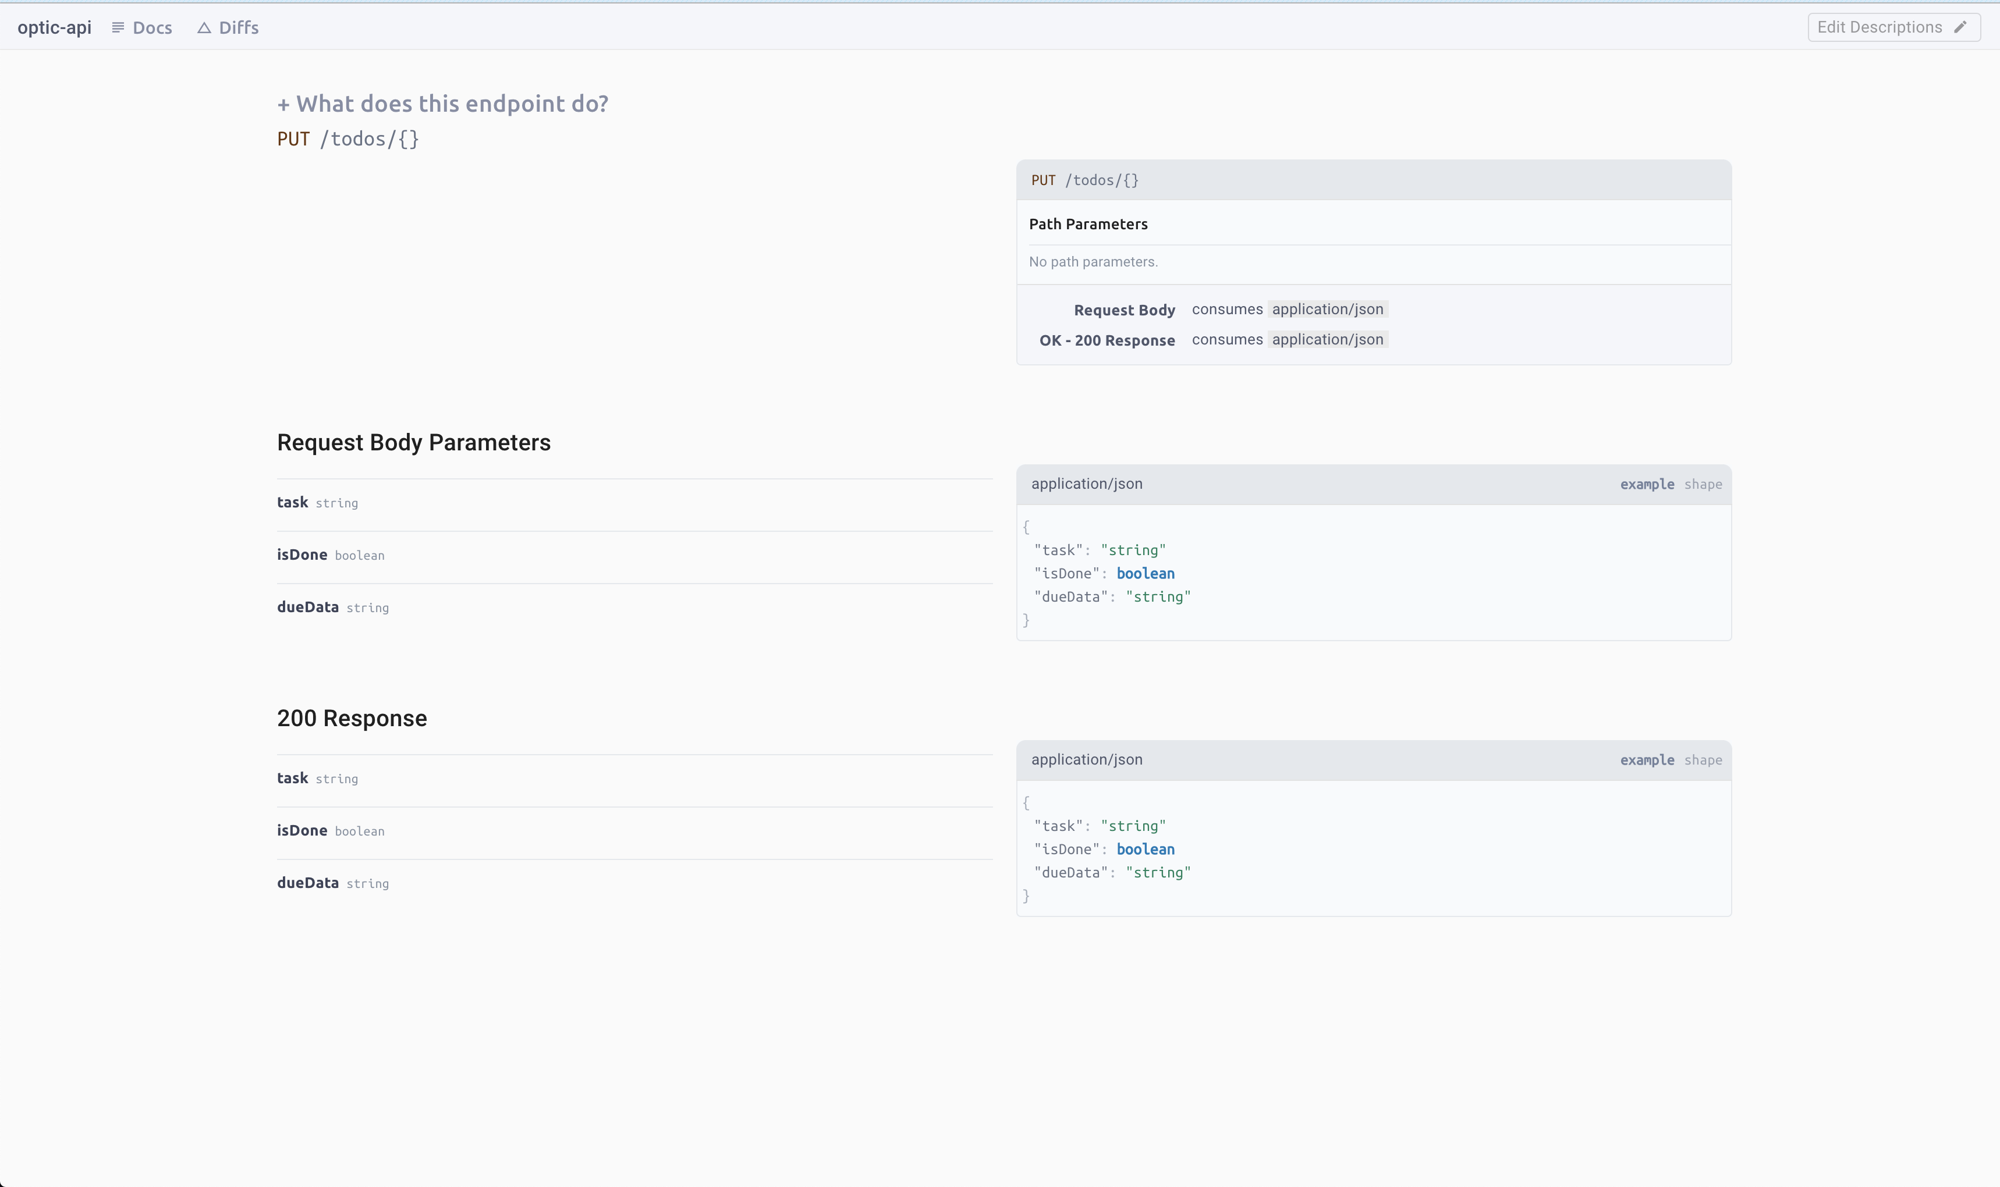Image resolution: width=2000 pixels, height=1187 pixels.
Task: Switch to example view for 200 response panel
Action: point(1647,760)
